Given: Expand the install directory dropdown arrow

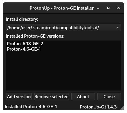Looking at the screenshot, I should pyautogui.click(x=118, y=27).
